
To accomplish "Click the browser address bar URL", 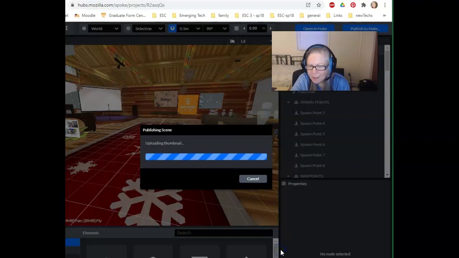I will click(121, 5).
